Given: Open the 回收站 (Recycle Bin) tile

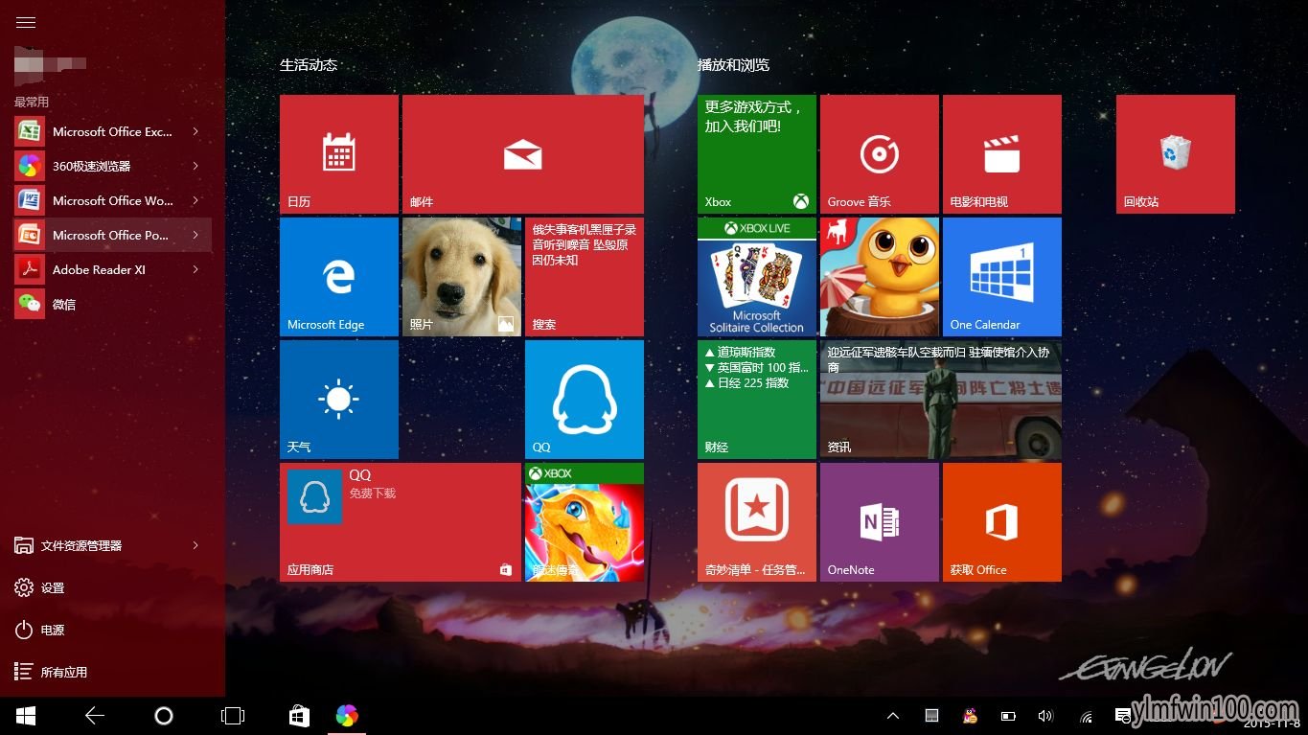Looking at the screenshot, I should click(1176, 154).
